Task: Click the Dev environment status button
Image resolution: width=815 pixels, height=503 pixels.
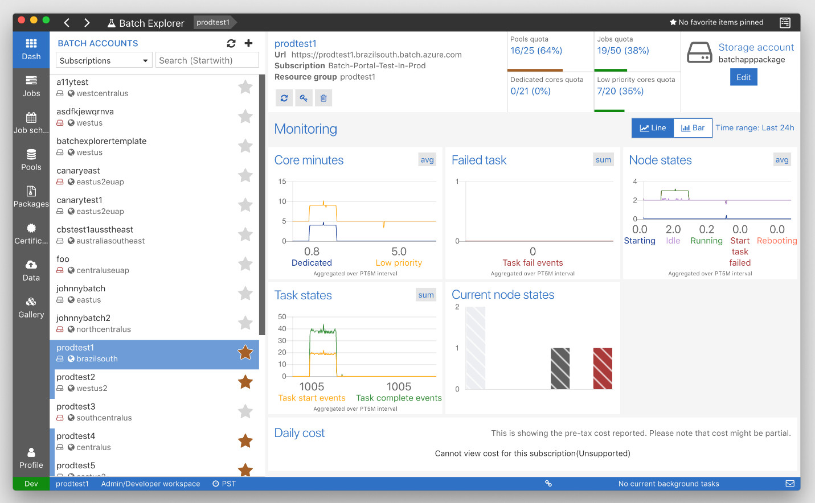Action: (x=31, y=484)
